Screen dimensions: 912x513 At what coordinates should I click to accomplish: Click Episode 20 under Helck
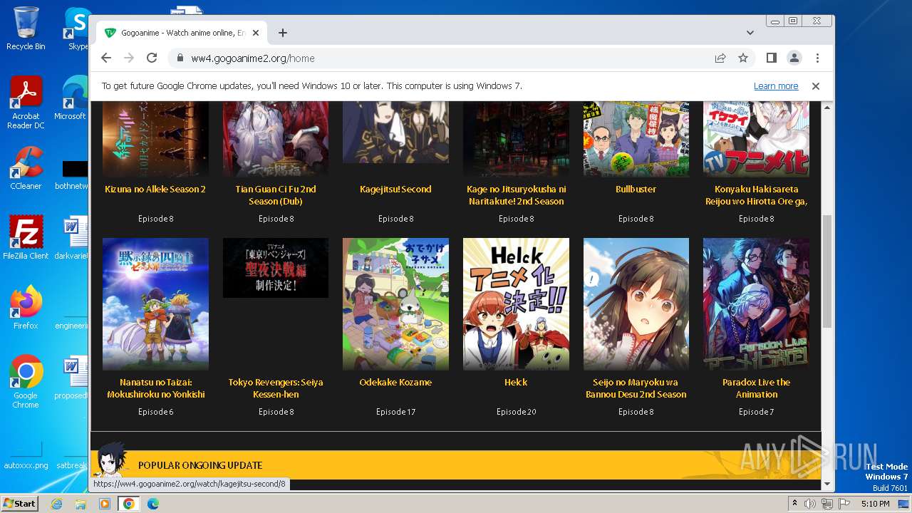coord(516,412)
